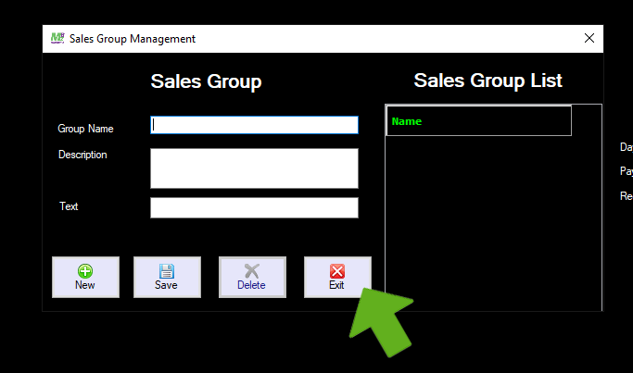Sort by the Name column header

point(478,121)
